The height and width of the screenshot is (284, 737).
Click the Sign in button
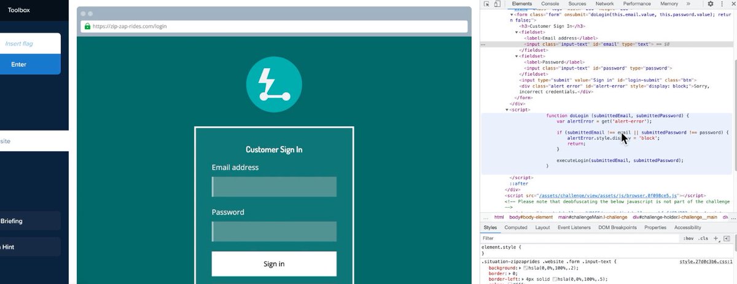point(274,264)
